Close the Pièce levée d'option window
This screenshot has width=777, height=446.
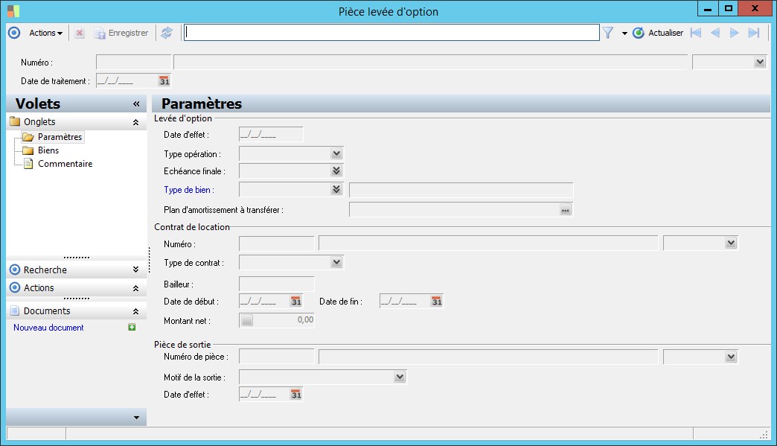(x=755, y=8)
